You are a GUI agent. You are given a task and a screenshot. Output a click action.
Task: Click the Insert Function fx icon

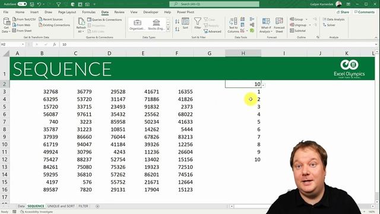55,45
